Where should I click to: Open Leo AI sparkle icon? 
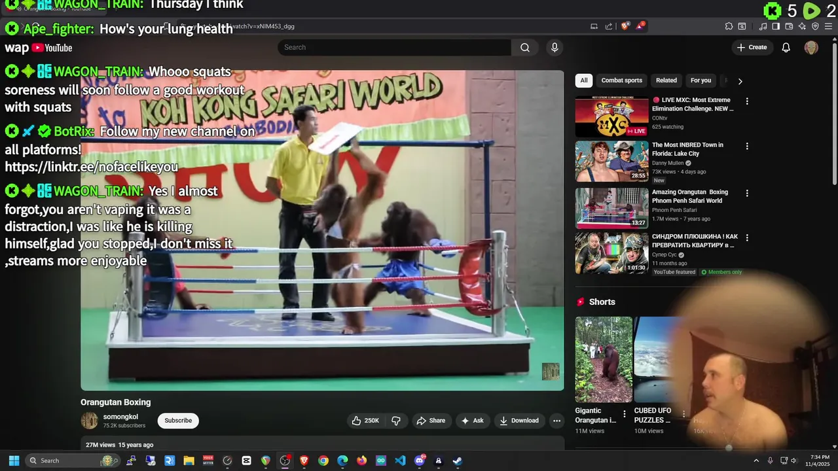pyautogui.click(x=802, y=26)
